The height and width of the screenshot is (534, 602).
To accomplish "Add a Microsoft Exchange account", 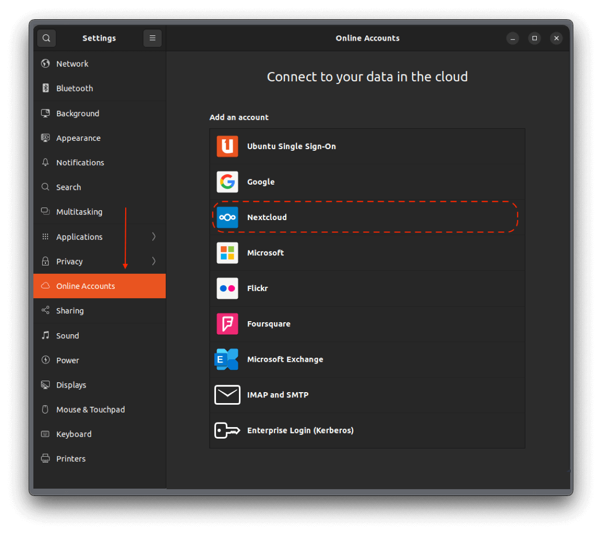I will click(365, 359).
